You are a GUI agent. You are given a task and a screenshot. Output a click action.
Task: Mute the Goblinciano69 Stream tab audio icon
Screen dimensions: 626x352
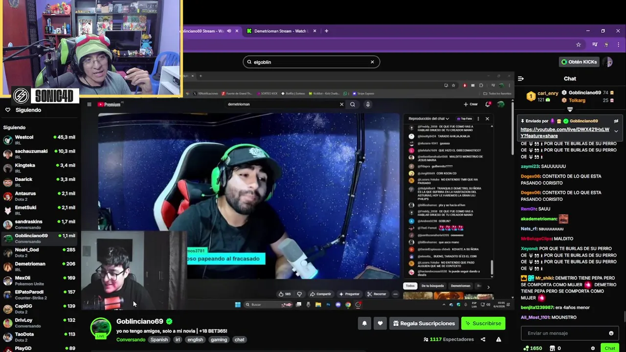[229, 31]
